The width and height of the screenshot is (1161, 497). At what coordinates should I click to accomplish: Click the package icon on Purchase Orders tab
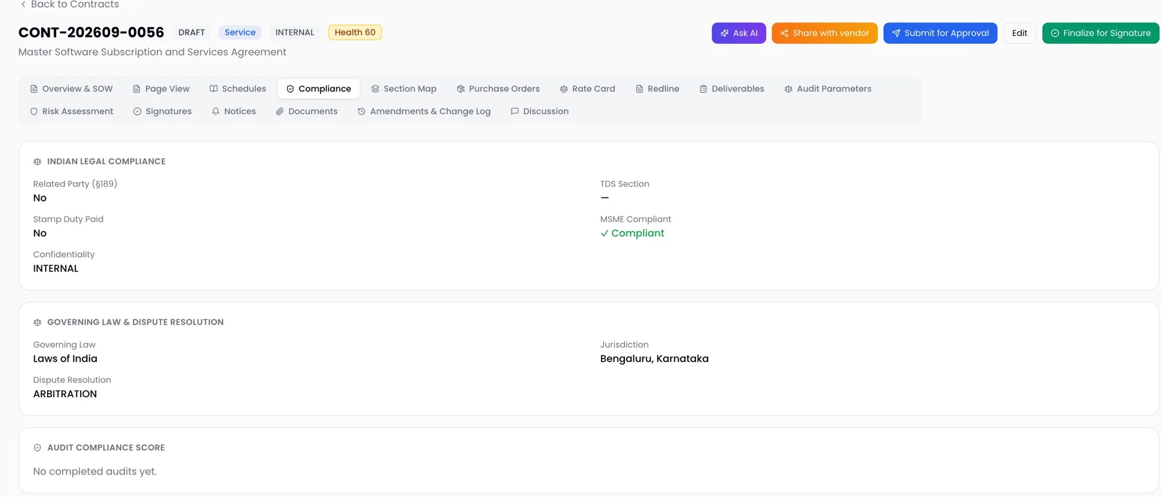[x=461, y=89]
